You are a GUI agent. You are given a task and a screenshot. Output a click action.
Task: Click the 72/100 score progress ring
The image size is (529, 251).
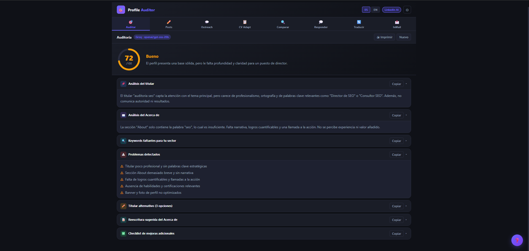[x=129, y=59]
